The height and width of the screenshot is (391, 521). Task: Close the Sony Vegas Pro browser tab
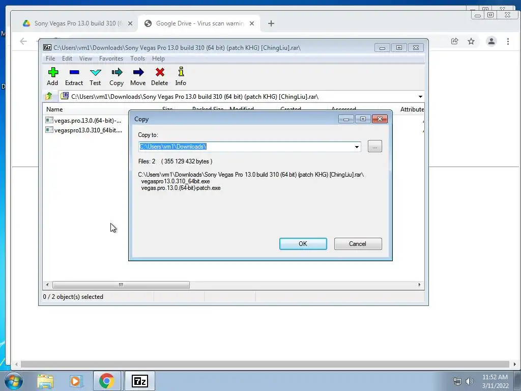(x=130, y=23)
